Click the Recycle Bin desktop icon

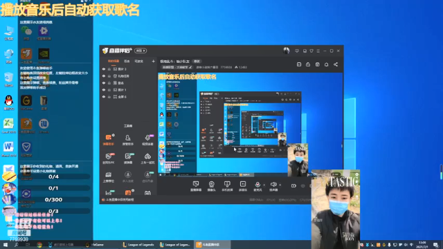[x=9, y=79]
